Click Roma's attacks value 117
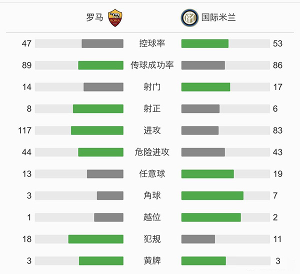Screen dimensions: 300x274 click(24, 130)
